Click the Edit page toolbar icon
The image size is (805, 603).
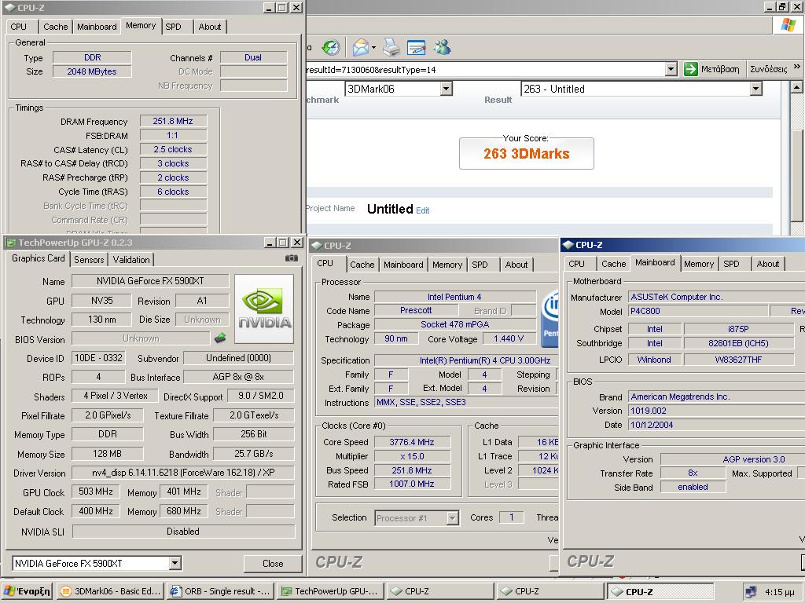tap(416, 48)
